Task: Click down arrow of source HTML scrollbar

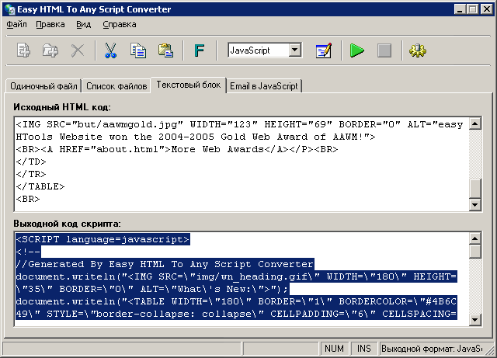Action: click(x=474, y=204)
